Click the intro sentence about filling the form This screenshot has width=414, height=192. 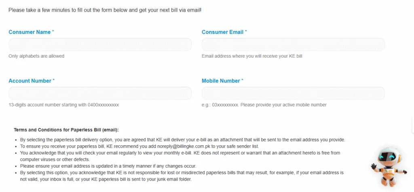point(105,10)
